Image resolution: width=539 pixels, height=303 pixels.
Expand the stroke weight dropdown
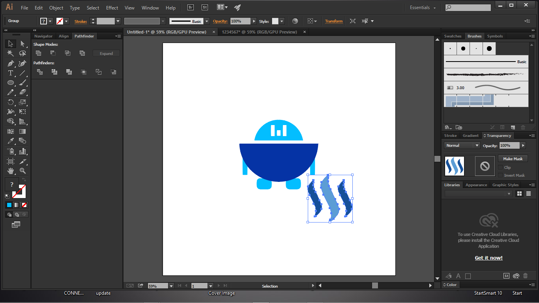[118, 21]
